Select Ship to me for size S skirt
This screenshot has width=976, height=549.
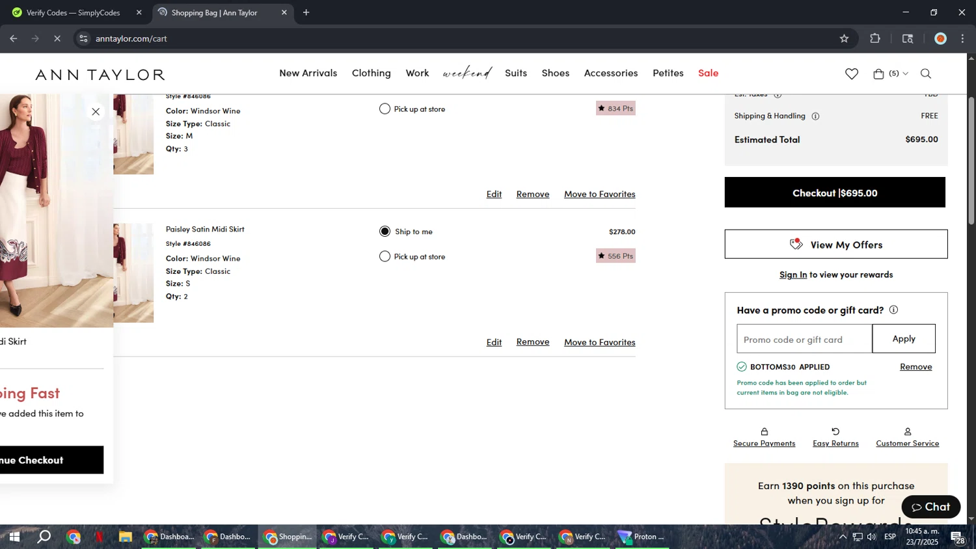(x=385, y=232)
